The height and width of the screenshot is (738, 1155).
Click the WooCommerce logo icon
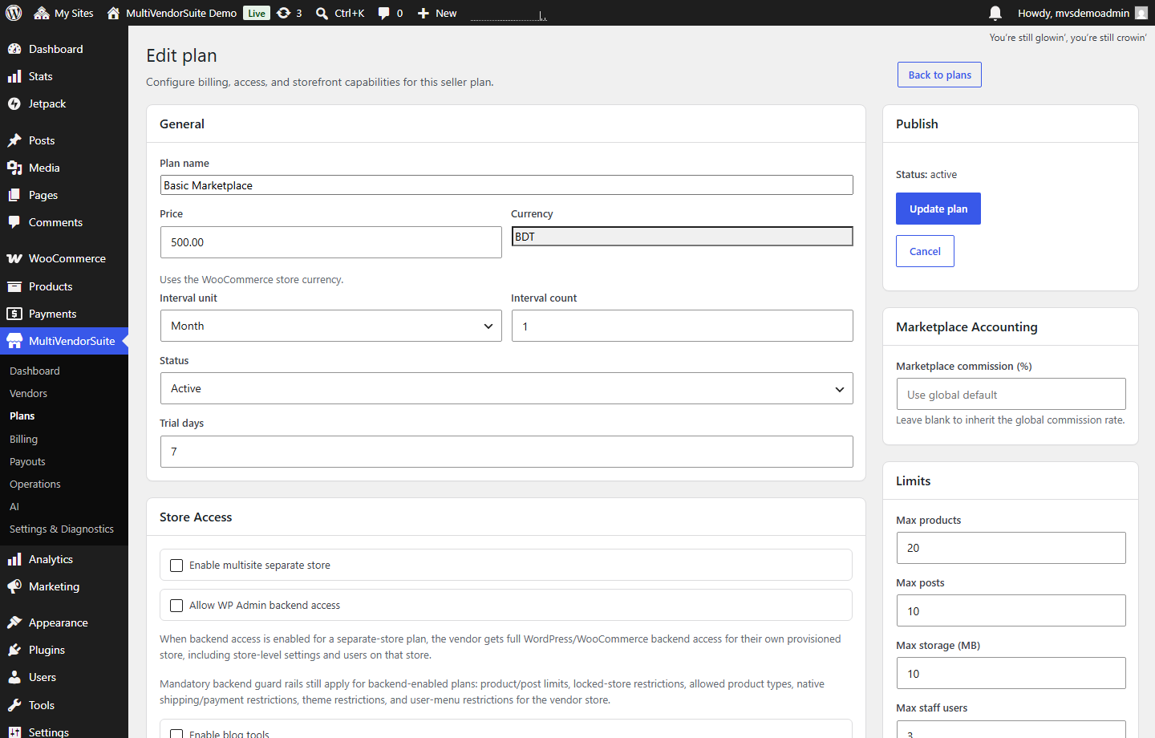point(14,258)
